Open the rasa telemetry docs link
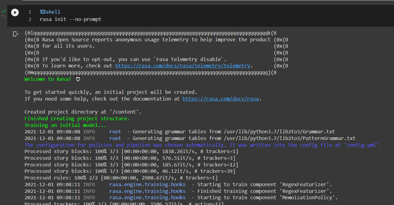The image size is (394, 205). pyautogui.click(x=183, y=66)
